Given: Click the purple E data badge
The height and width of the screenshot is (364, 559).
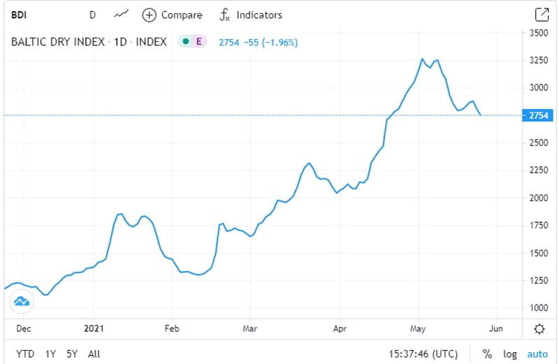Looking at the screenshot, I should coord(199,41).
